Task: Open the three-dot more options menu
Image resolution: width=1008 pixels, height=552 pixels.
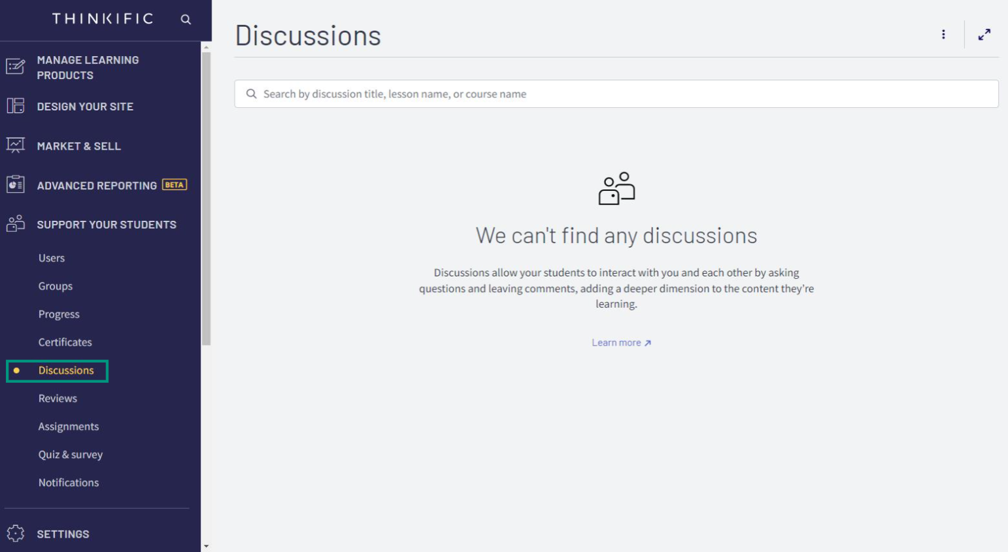Action: pyautogui.click(x=943, y=35)
